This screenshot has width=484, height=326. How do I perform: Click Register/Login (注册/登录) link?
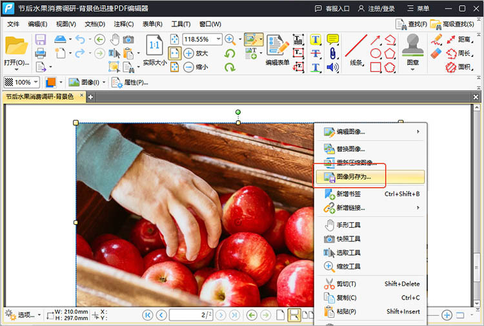pos(376,8)
